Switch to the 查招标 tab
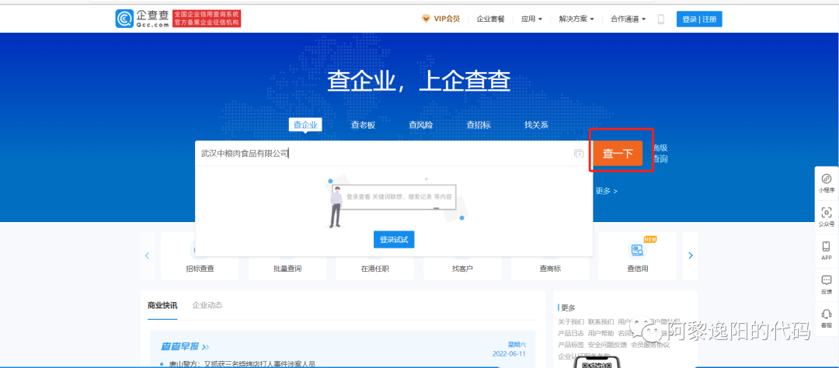Screen dimensions: 839x368 point(479,125)
